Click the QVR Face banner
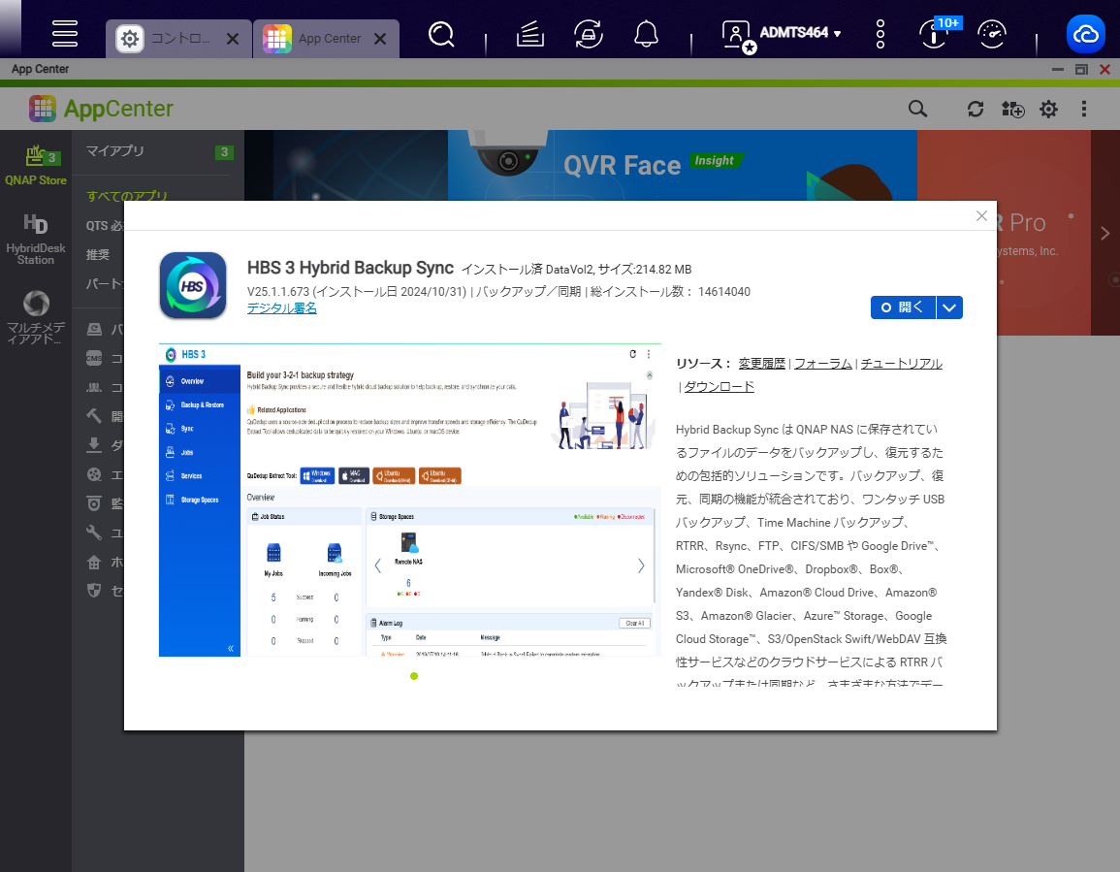This screenshot has width=1120, height=872. (682, 166)
